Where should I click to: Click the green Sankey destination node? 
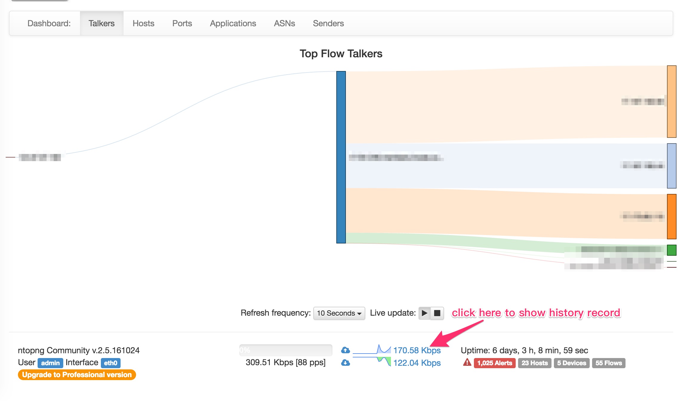(x=671, y=250)
